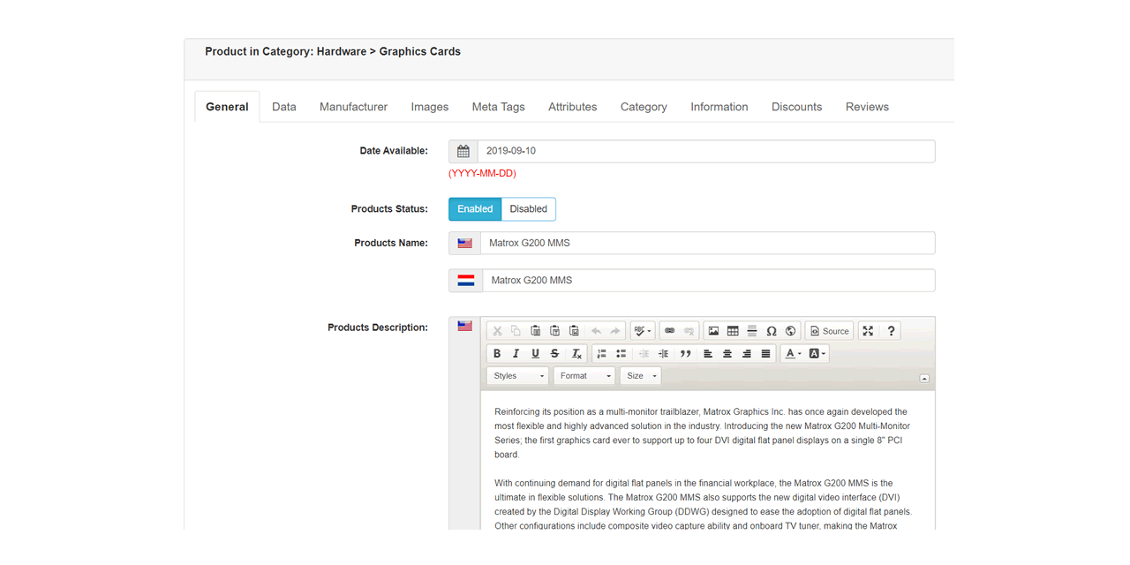Open the Attributes tab
1130x565 pixels.
(572, 107)
